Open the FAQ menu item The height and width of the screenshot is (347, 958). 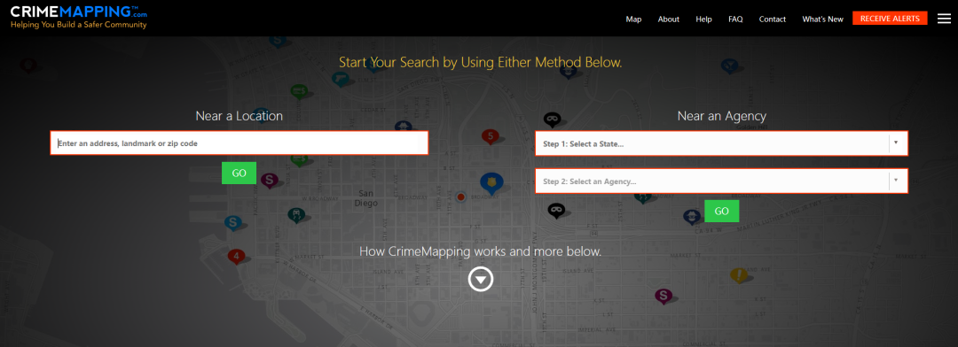coord(735,19)
